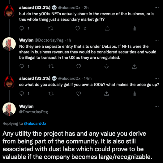Downvote Waylon's DeLabs tweet with down arrow

click(x=106, y=66)
